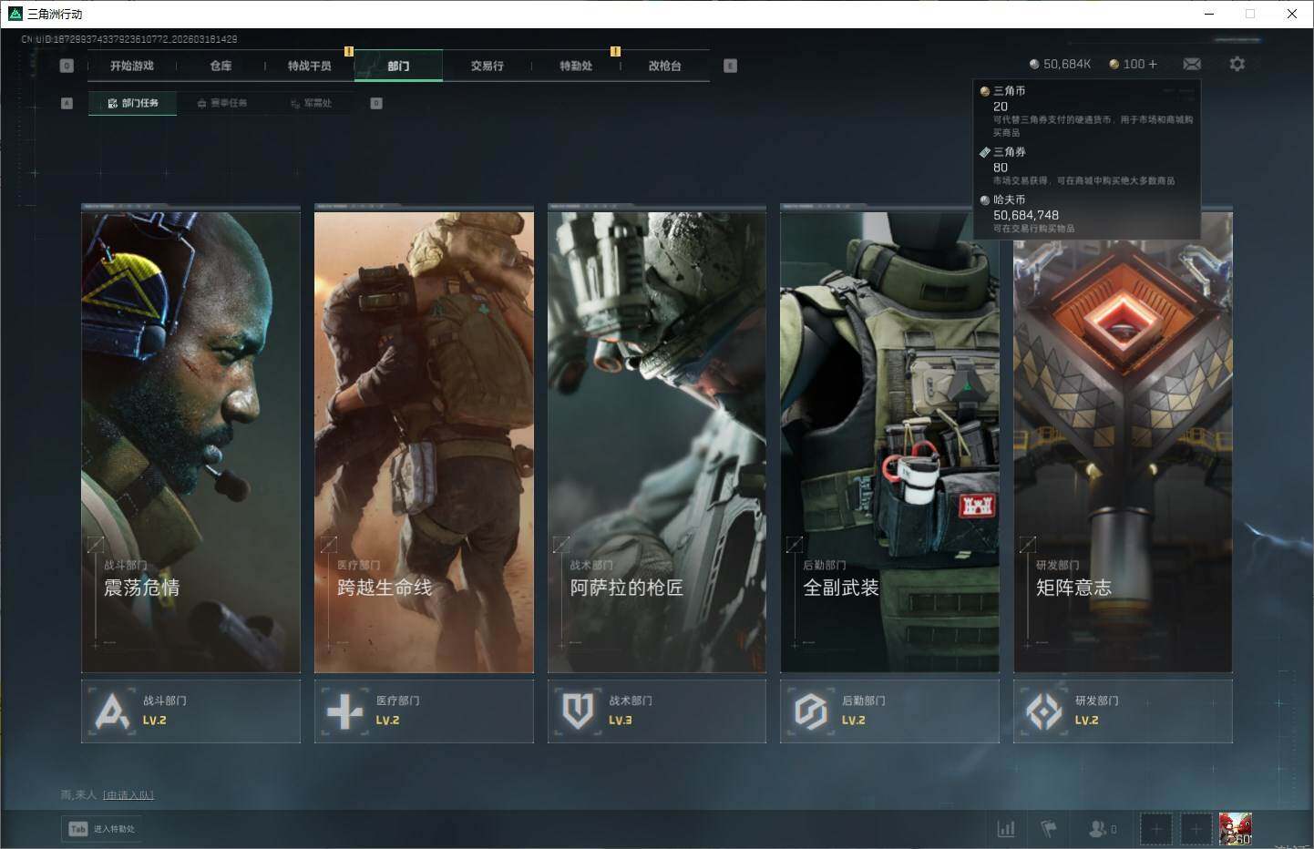Select the 改枪台 tab
Screen dimensions: 1314x849
click(x=664, y=66)
